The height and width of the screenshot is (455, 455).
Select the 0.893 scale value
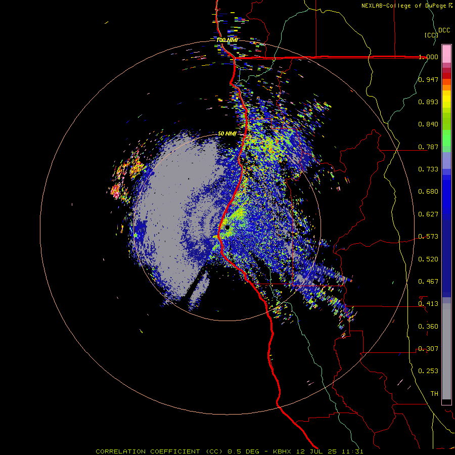click(x=428, y=102)
